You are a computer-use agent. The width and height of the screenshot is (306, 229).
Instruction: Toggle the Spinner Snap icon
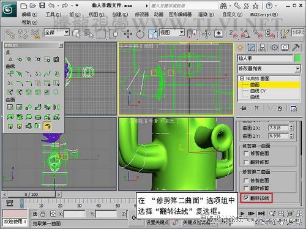271,34
